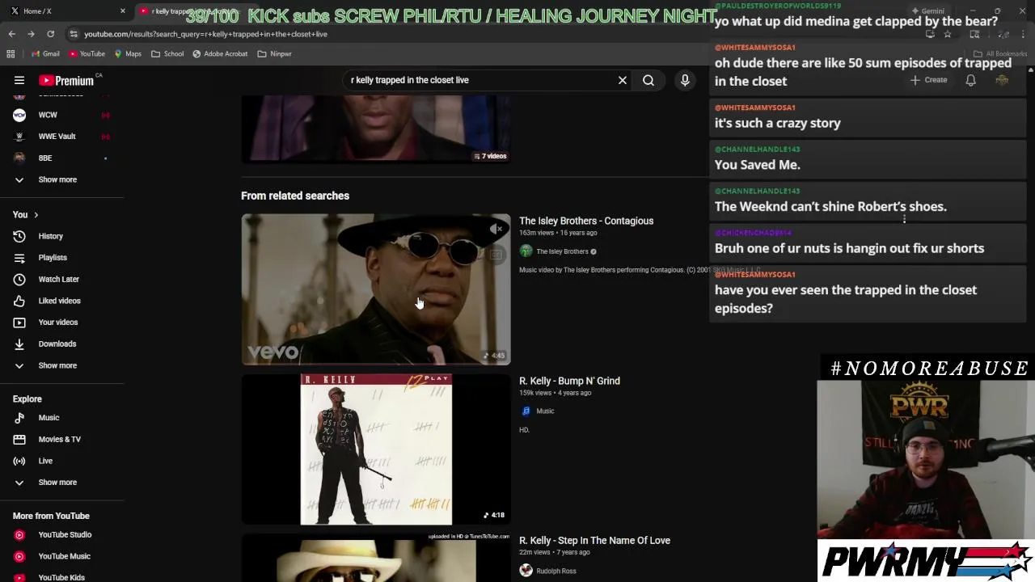Image resolution: width=1035 pixels, height=582 pixels.
Task: Play the R. Kelly Bump N' Grind thumbnail
Action: pyautogui.click(x=376, y=449)
